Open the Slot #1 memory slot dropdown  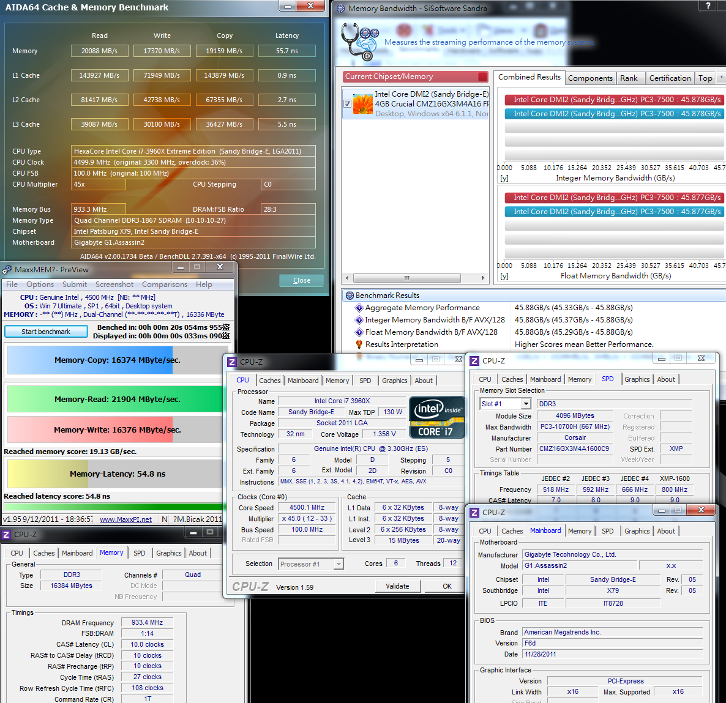[505, 404]
